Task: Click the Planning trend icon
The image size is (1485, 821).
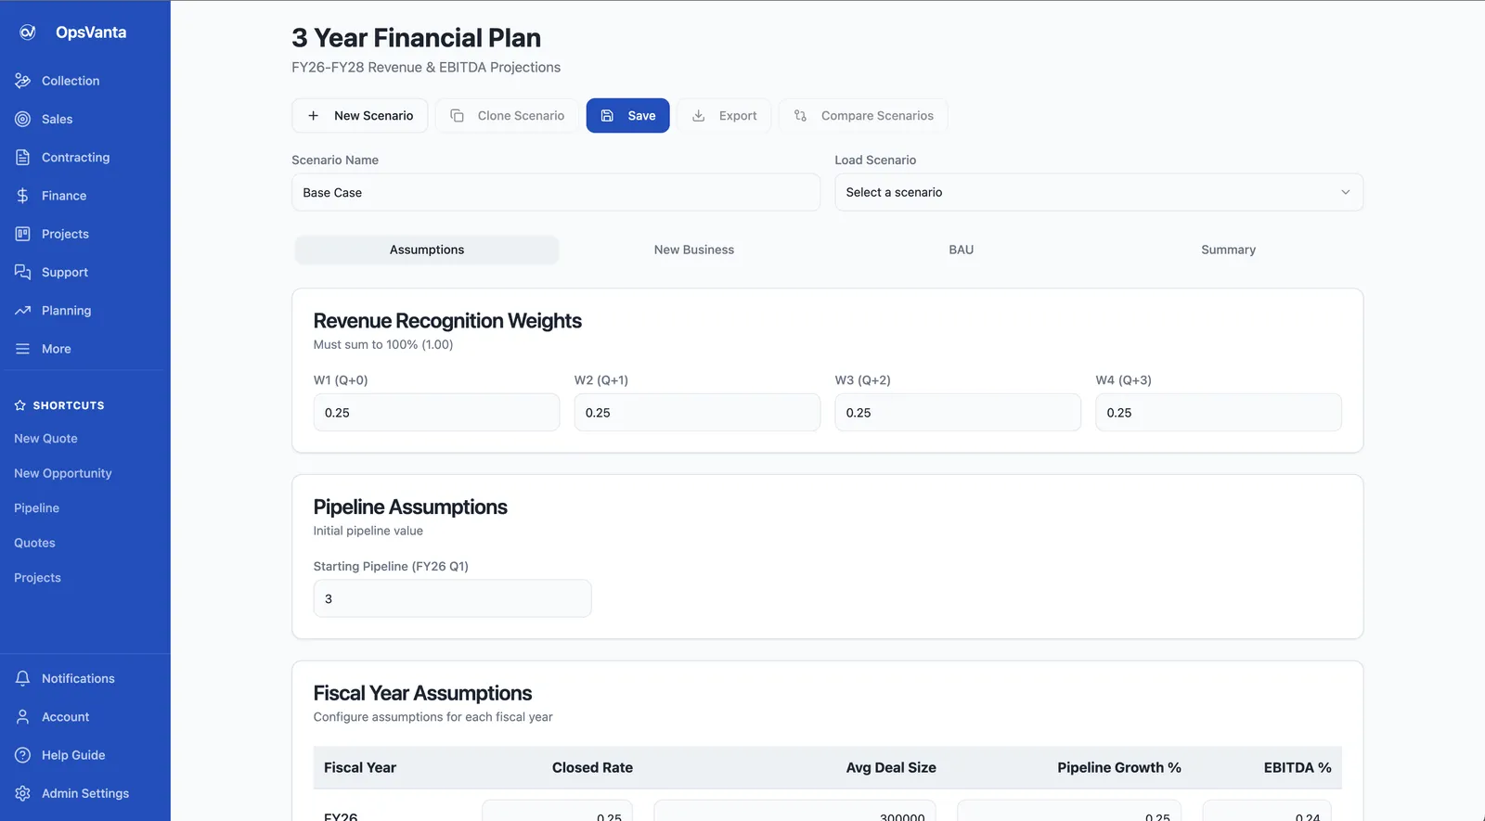Action: coord(23,311)
